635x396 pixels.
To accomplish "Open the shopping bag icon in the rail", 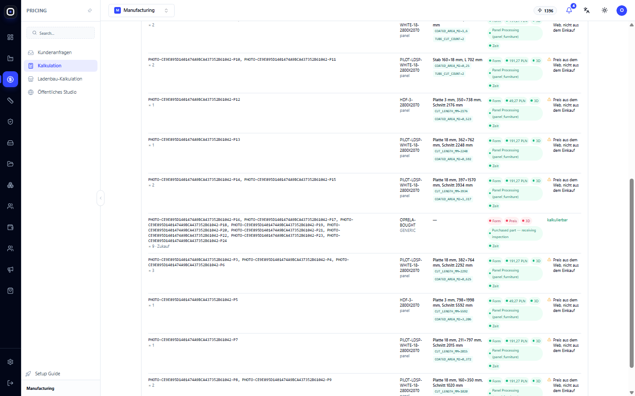I will tap(11, 291).
